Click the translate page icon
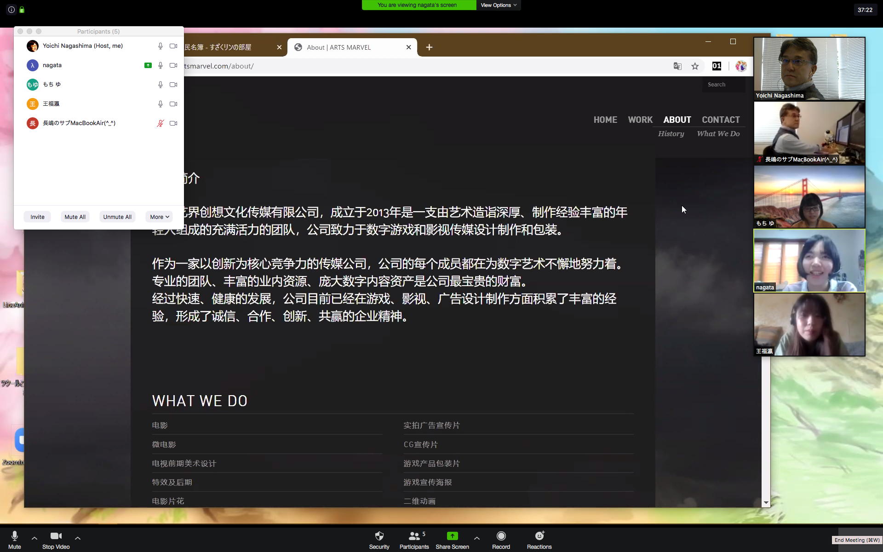Screen dimensions: 883x552 point(677,66)
